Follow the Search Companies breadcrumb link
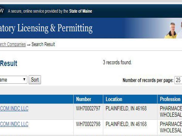The image size is (182, 136). (13, 44)
